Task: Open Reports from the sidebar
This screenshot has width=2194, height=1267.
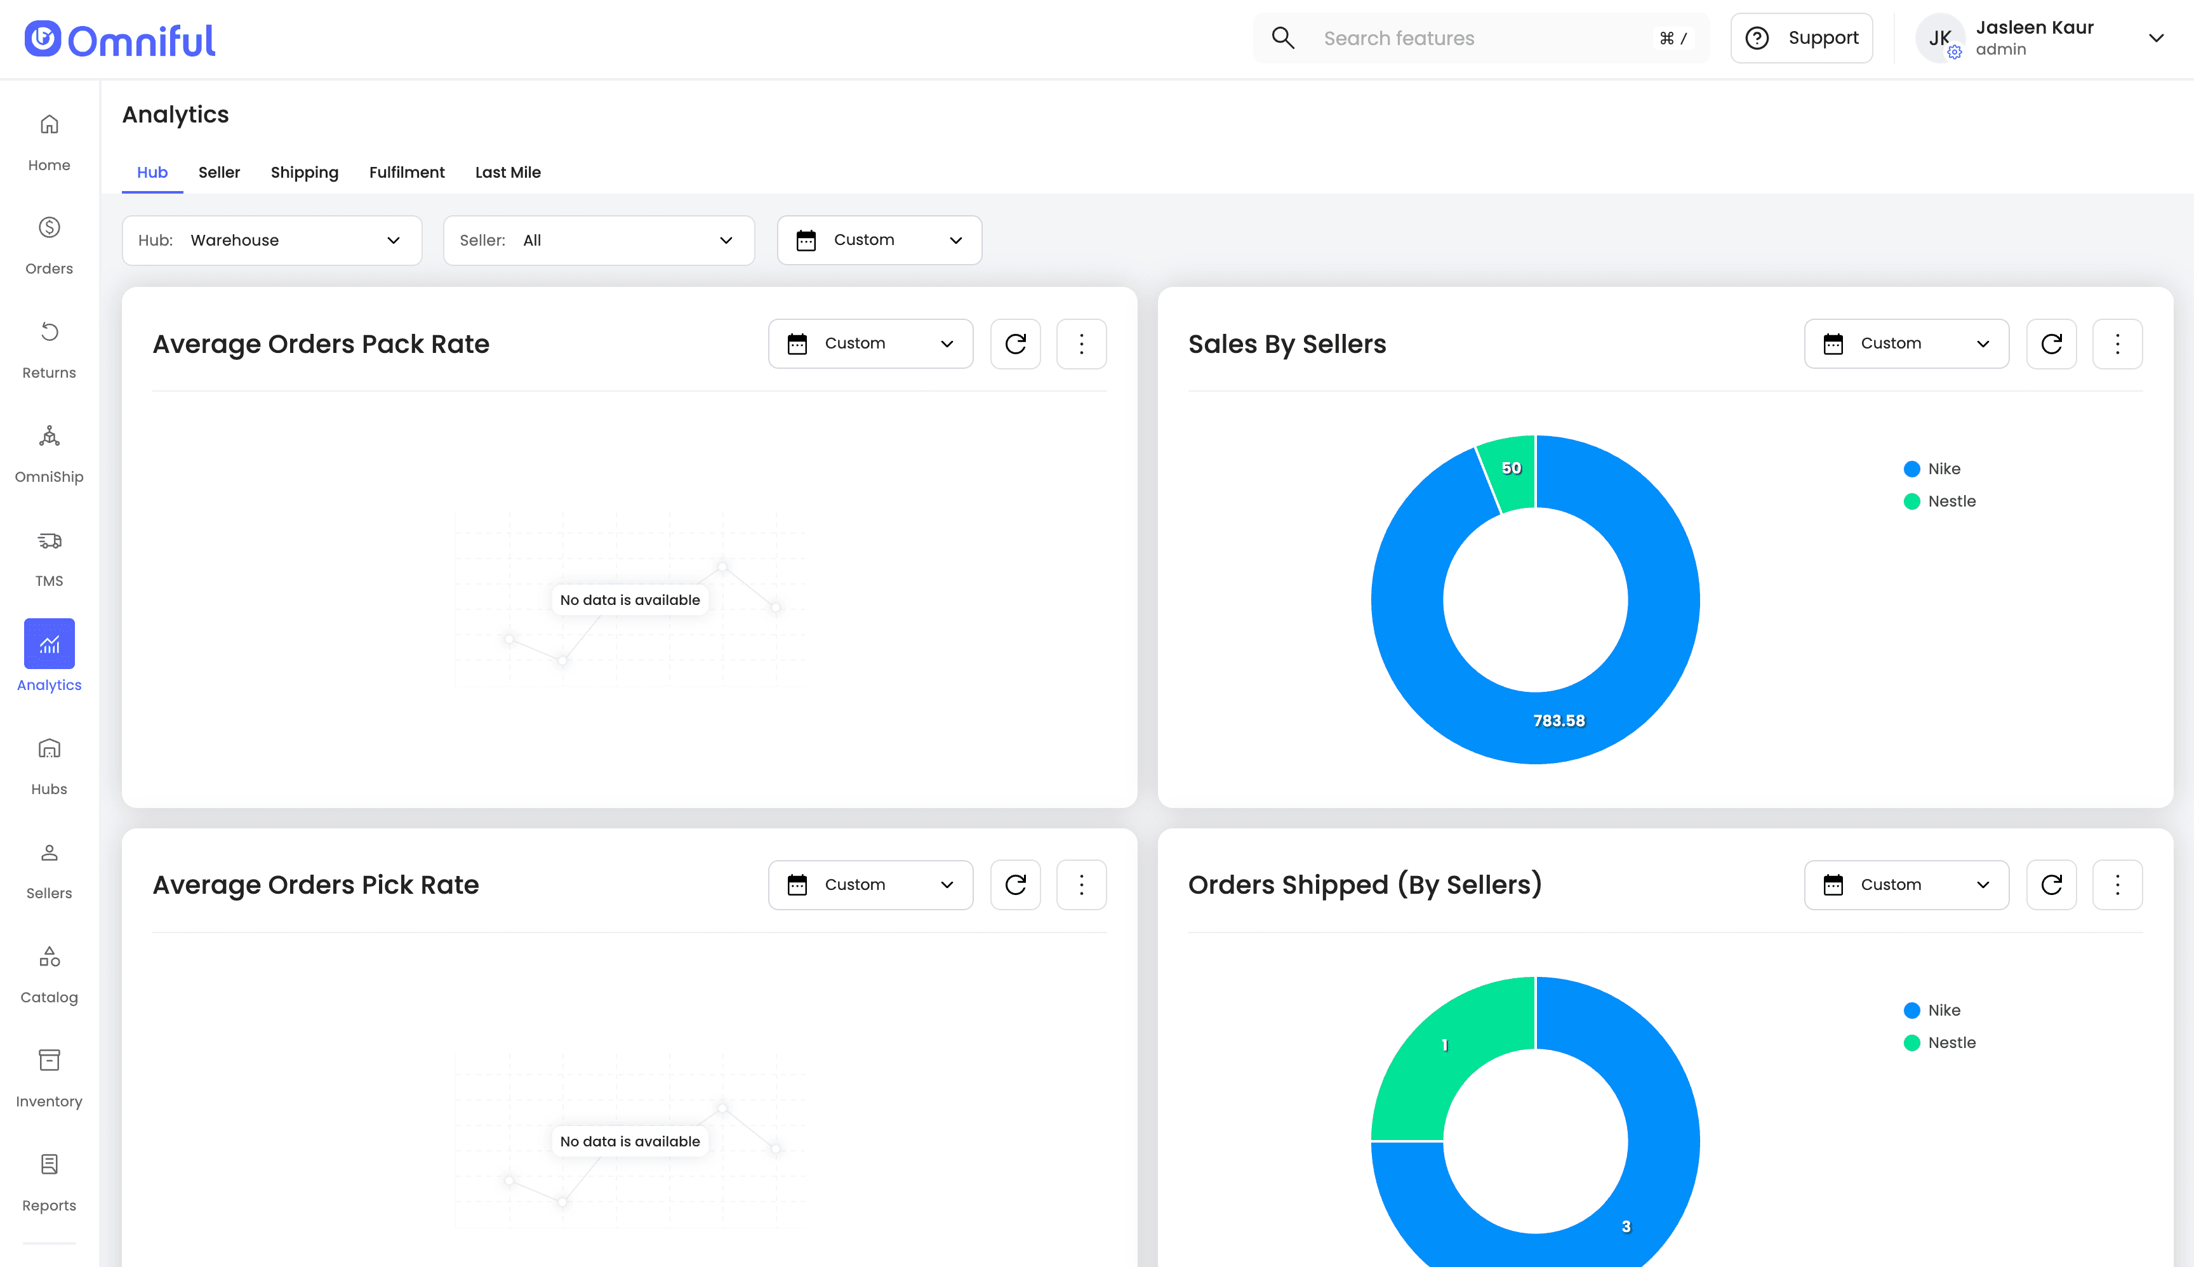Action: pyautogui.click(x=49, y=1183)
